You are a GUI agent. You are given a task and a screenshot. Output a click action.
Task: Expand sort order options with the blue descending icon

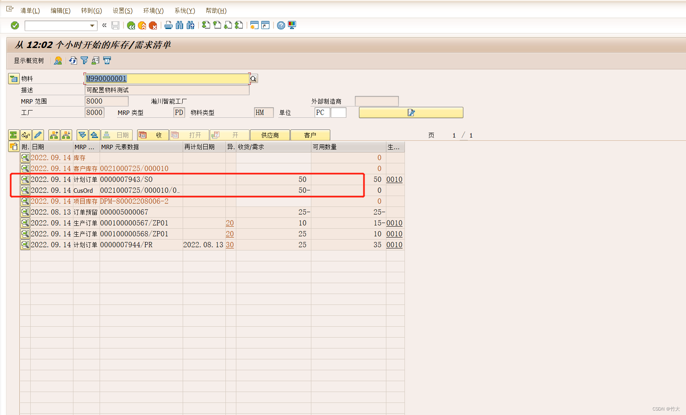[x=82, y=135]
